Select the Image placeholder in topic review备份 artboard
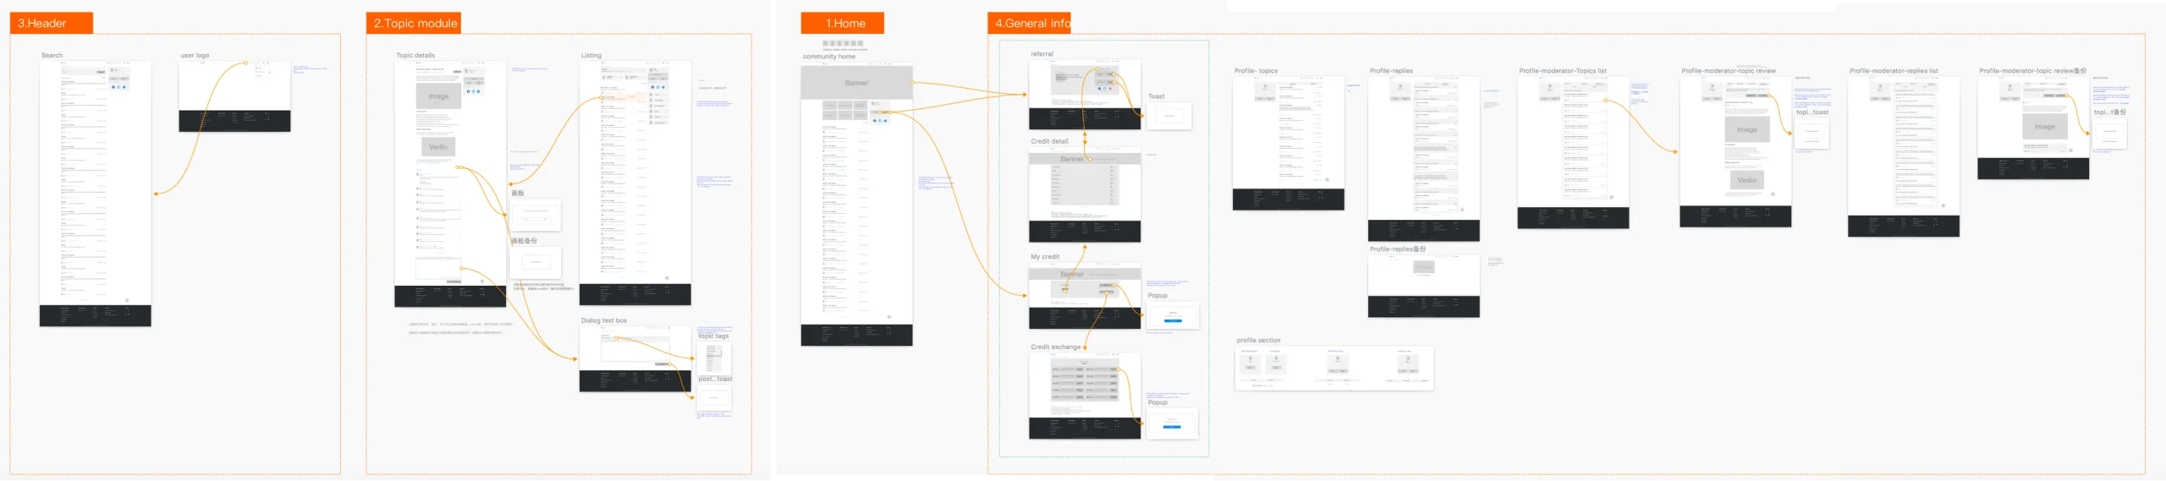Screen dimensions: 2166x481 pyautogui.click(x=2044, y=127)
